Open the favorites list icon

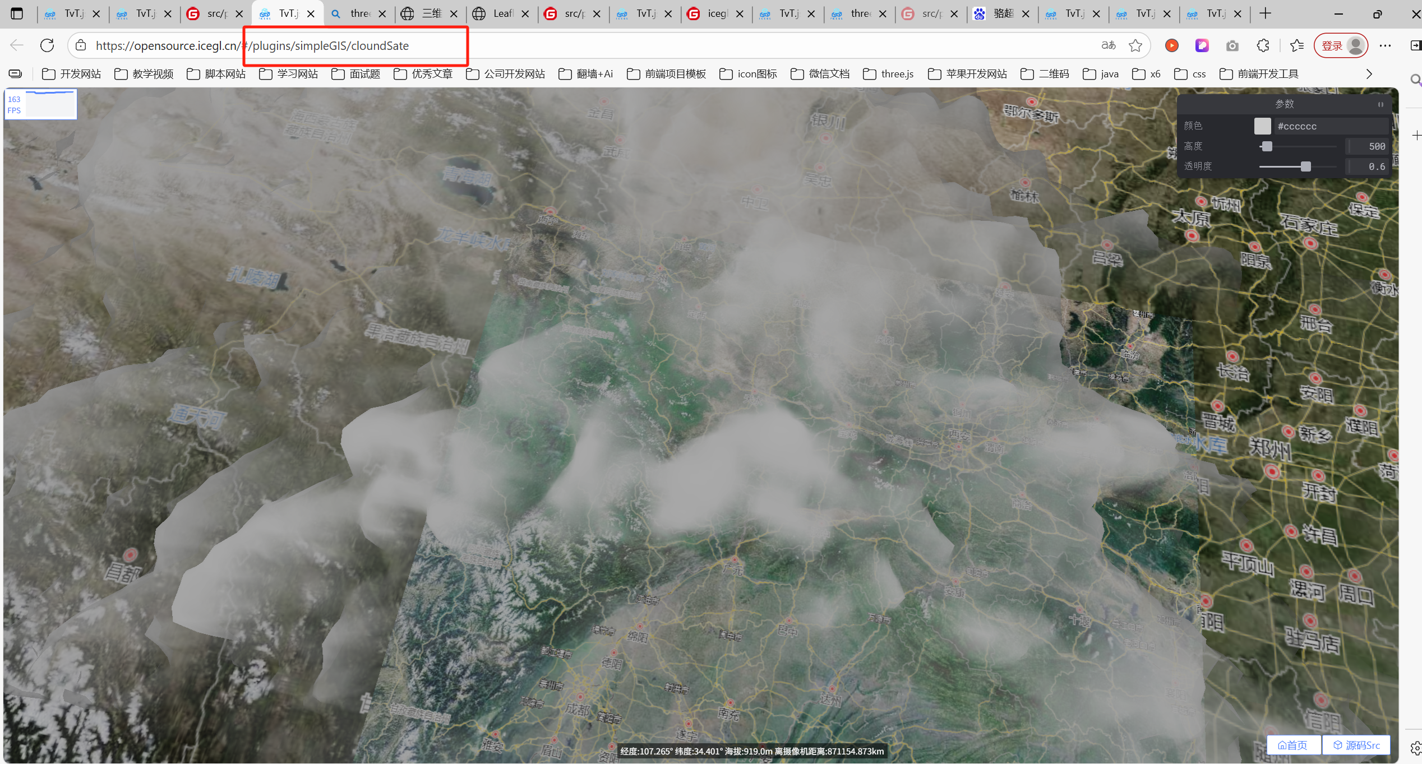point(1296,45)
